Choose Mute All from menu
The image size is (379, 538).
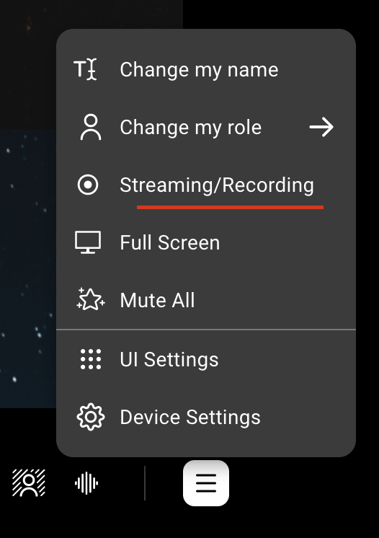206,300
